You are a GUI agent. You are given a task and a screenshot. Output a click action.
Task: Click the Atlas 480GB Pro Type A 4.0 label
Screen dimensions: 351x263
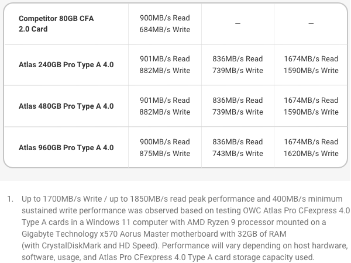(66, 106)
